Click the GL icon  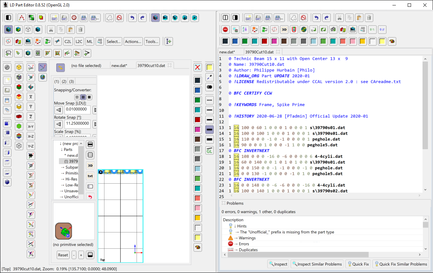tap(209, 150)
